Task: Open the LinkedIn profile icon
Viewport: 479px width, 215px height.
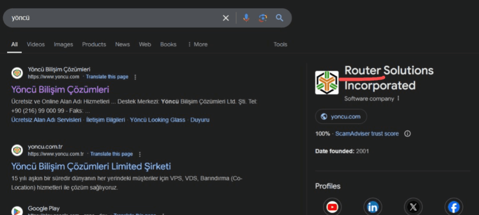Action: (373, 207)
